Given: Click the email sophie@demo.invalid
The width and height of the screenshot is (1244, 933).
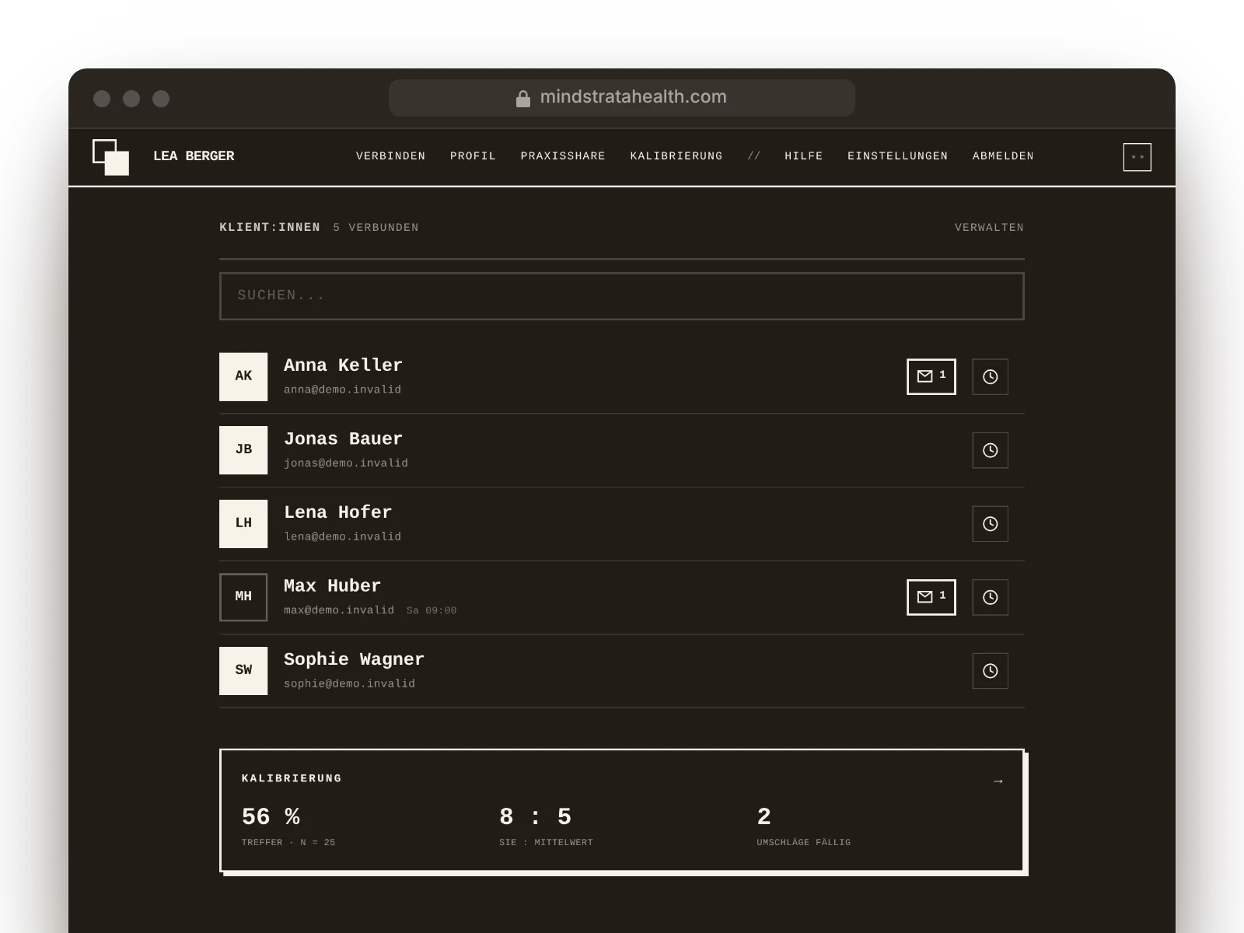Looking at the screenshot, I should [349, 684].
